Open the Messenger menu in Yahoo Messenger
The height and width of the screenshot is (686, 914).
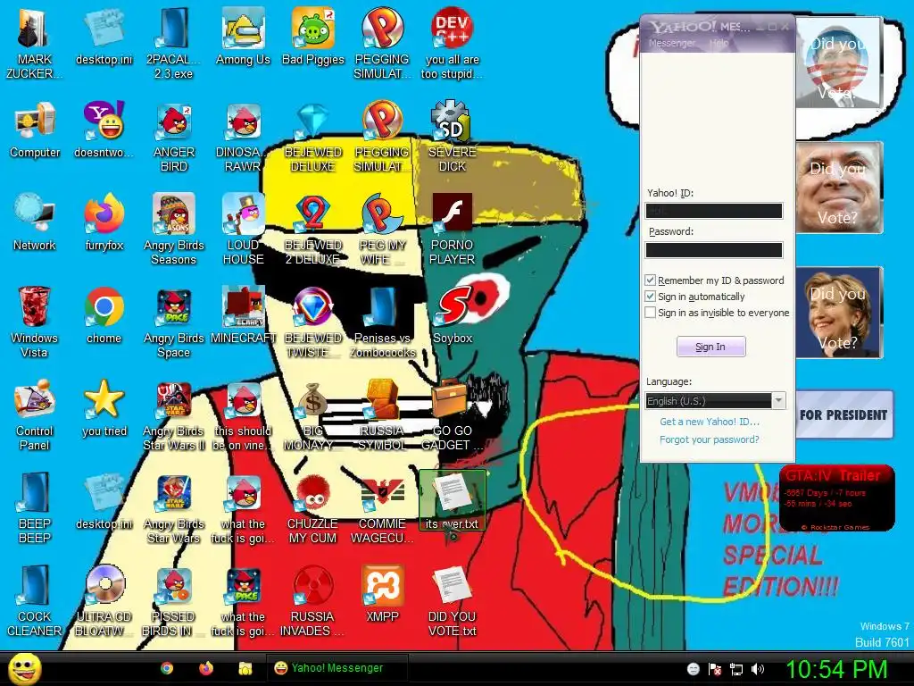tap(671, 43)
